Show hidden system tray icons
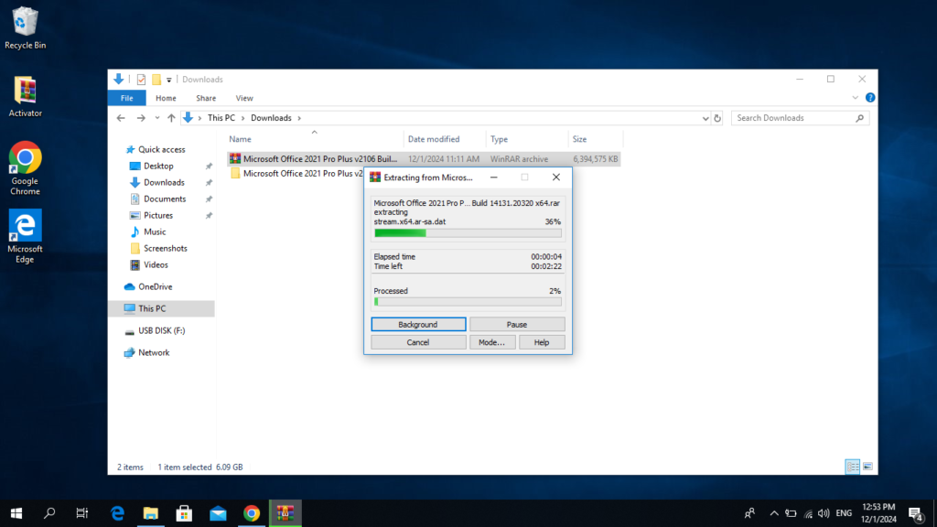 [x=774, y=513]
